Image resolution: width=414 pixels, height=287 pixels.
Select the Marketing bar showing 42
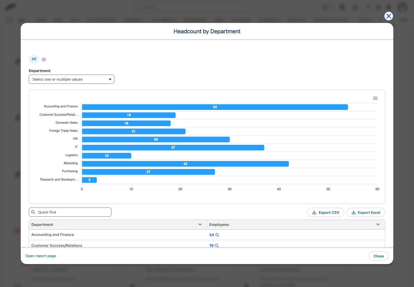[x=185, y=164]
